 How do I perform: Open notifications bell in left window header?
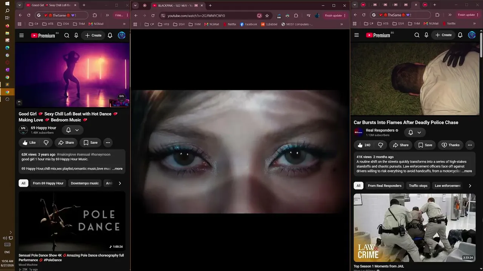tap(110, 35)
